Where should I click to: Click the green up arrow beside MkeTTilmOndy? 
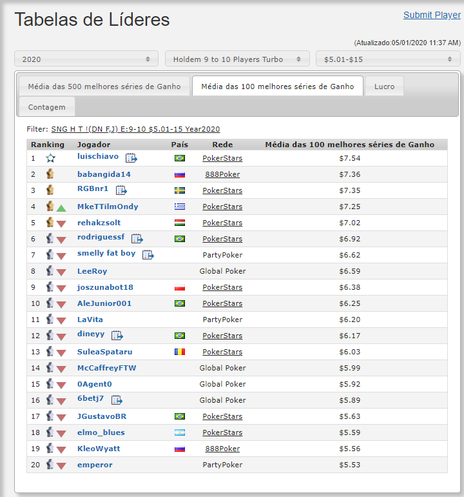pos(61,208)
